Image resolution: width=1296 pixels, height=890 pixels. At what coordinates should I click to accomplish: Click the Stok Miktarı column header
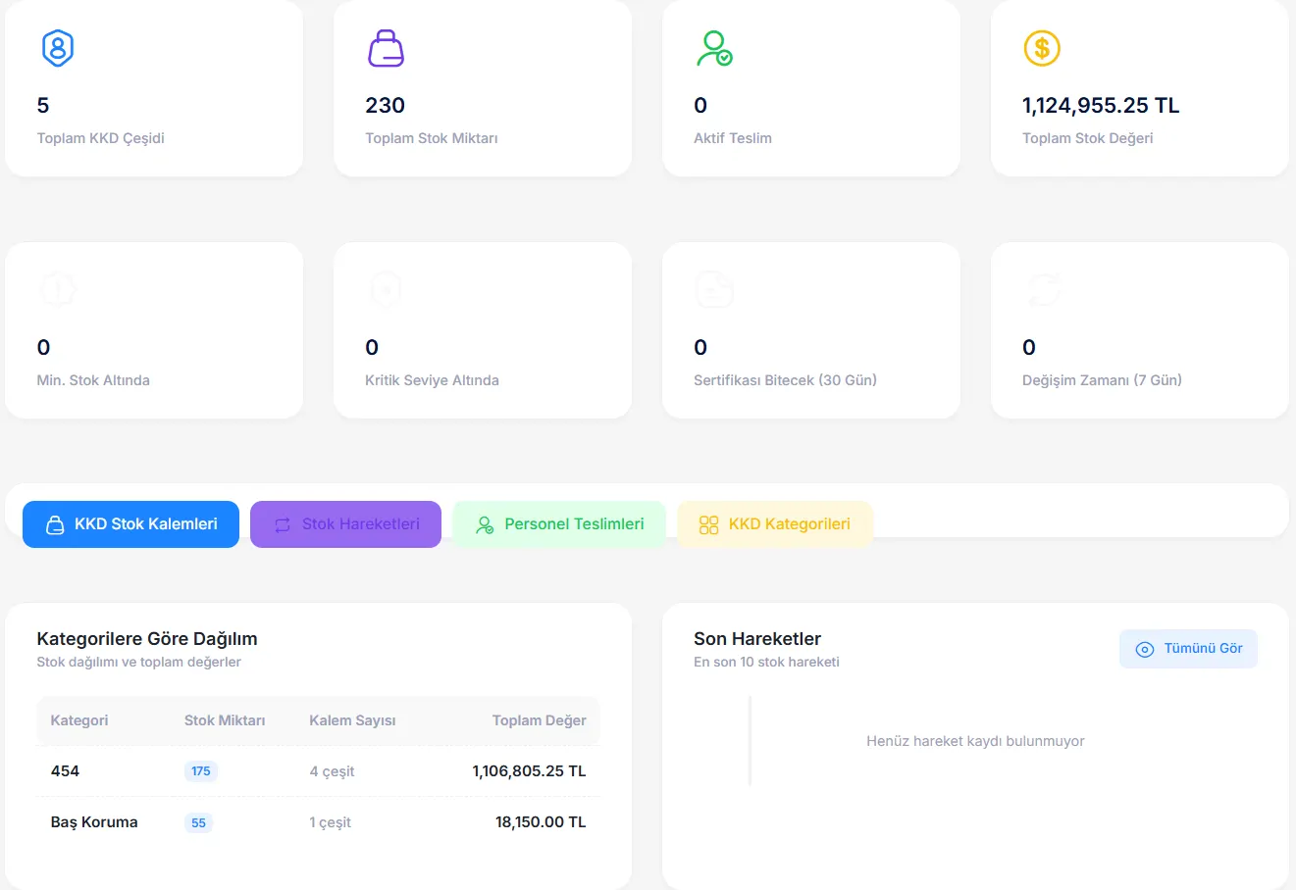point(225,720)
